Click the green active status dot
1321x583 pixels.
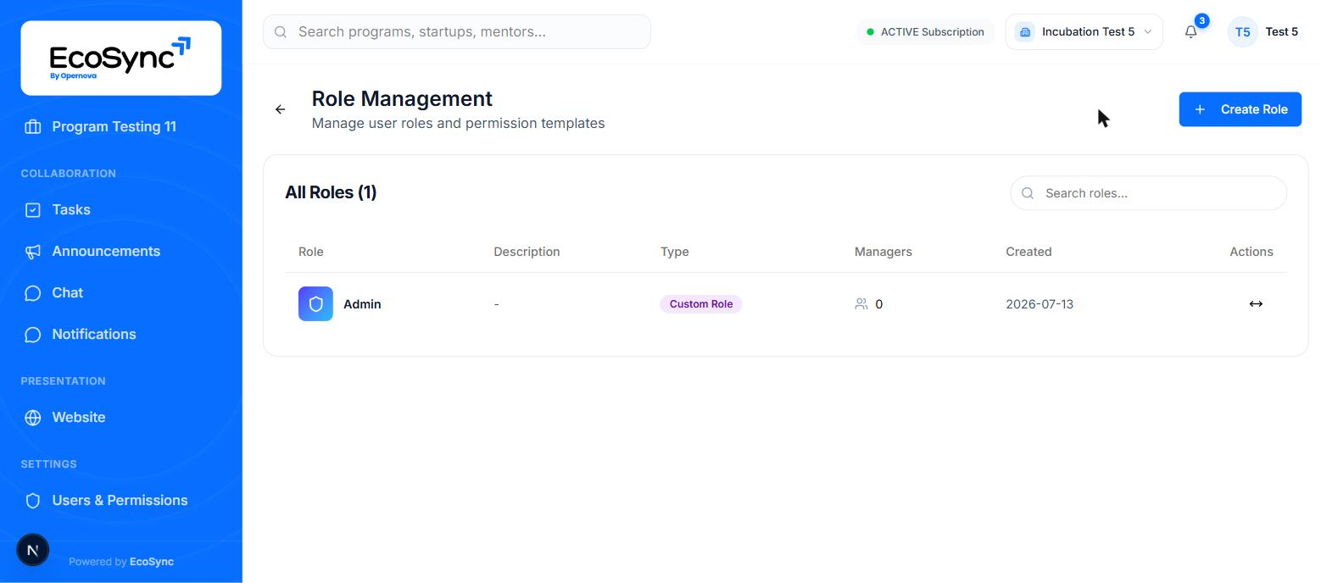click(x=870, y=32)
